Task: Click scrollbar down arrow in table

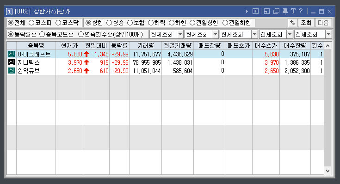Action: click(x=328, y=171)
